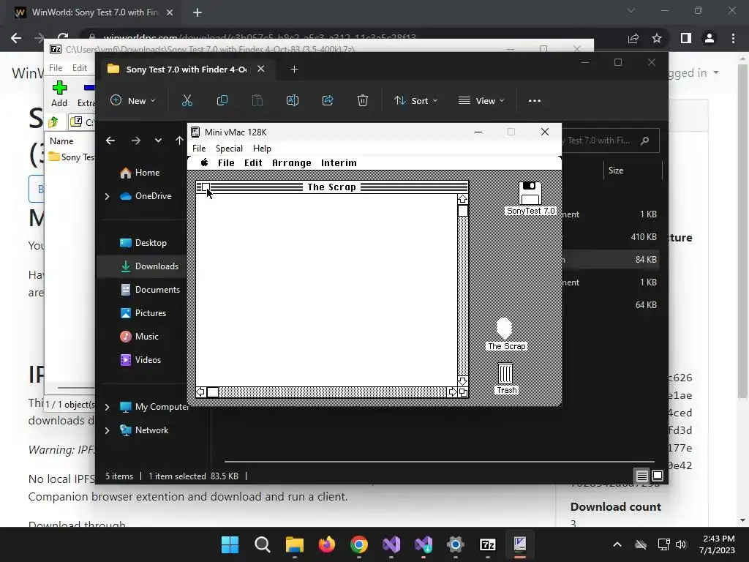The height and width of the screenshot is (562, 749).
Task: Click the Rename icon in File Explorer toolbar
Action: click(293, 100)
